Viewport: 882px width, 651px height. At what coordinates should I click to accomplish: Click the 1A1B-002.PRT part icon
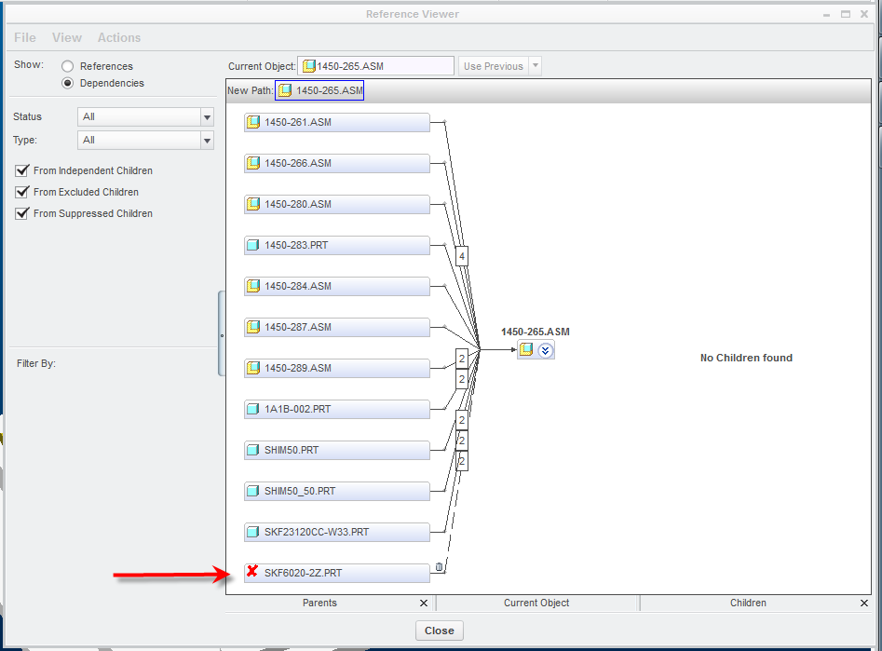coord(253,409)
